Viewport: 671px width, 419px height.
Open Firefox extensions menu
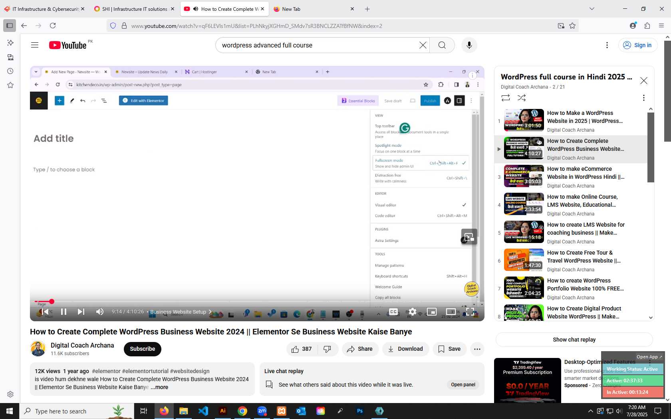coord(647,26)
